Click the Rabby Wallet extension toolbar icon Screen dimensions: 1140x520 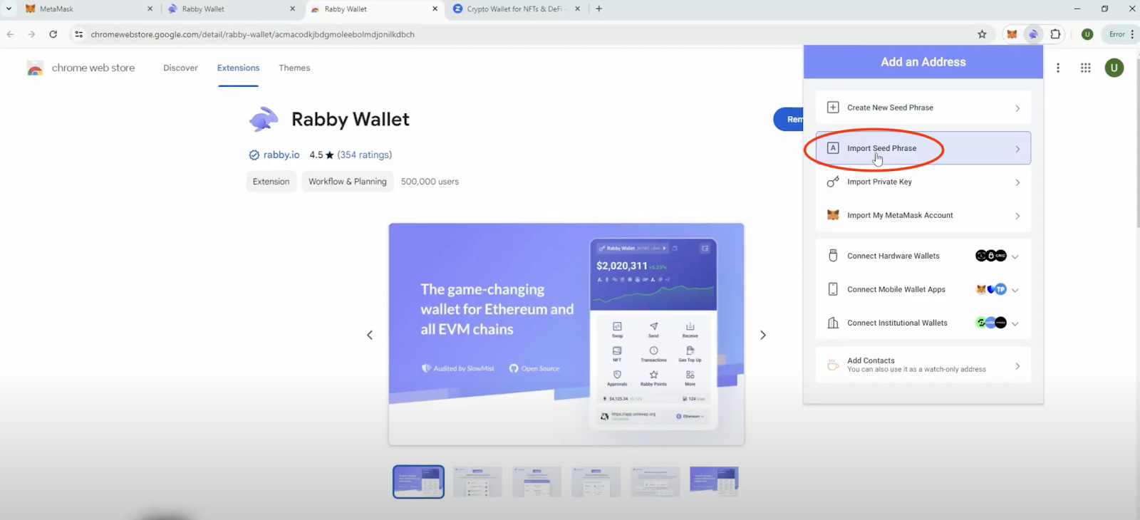coord(1033,34)
